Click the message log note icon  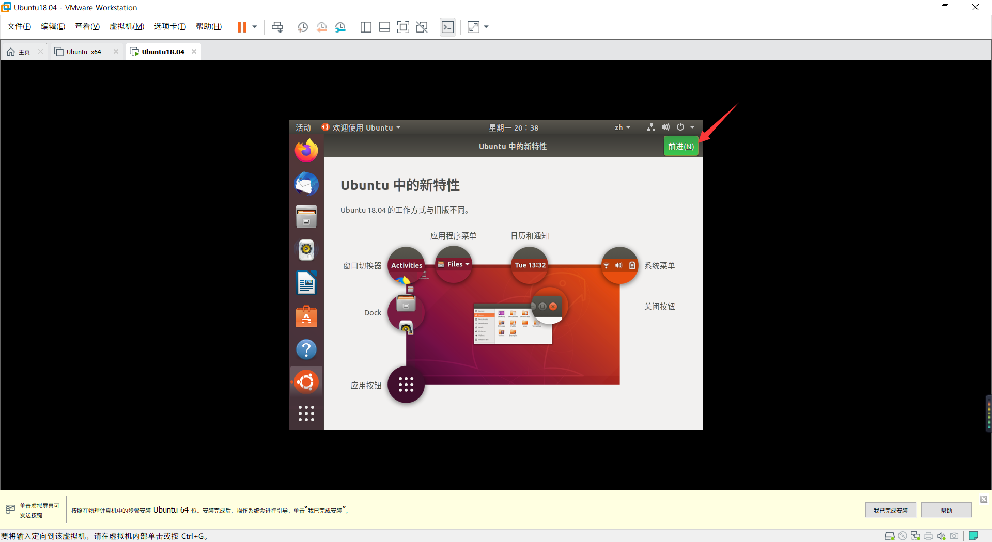973,536
